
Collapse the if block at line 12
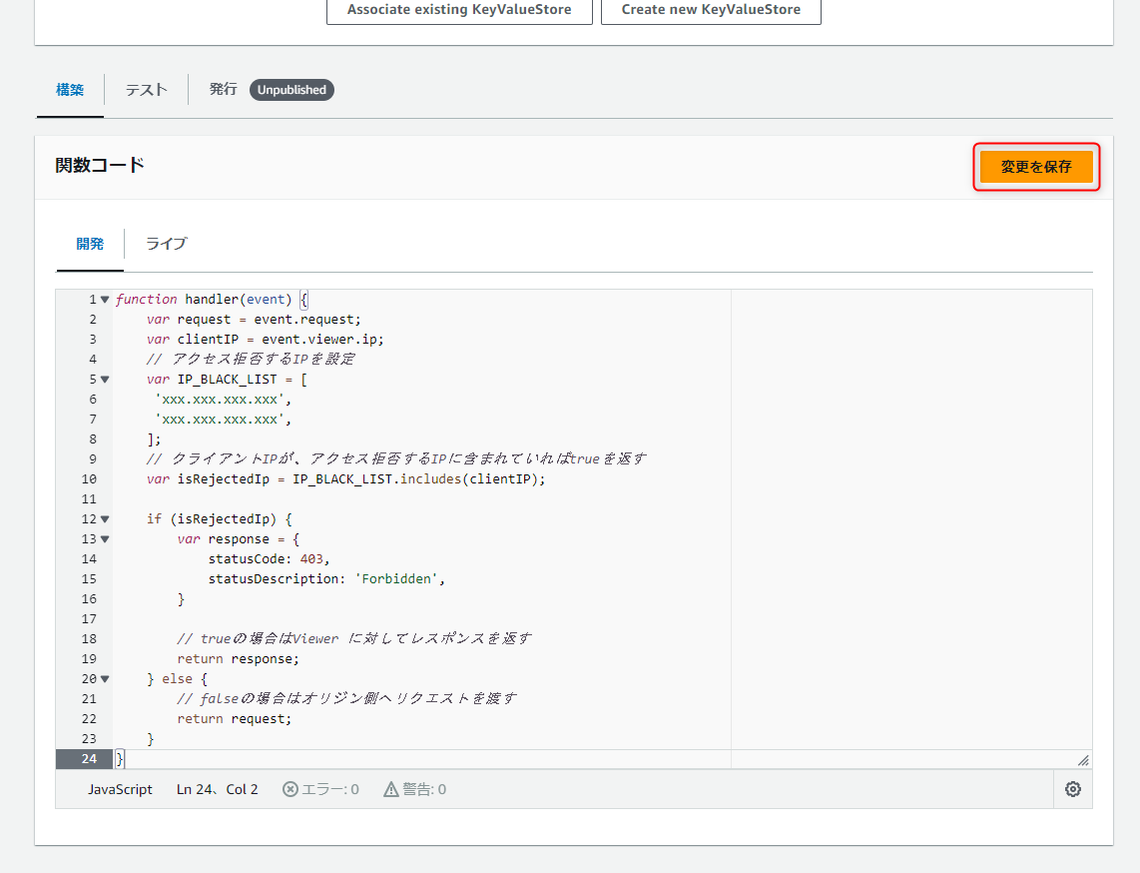pos(103,518)
